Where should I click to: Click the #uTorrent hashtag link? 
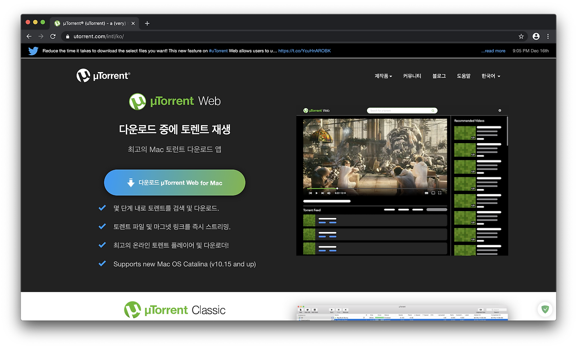pos(218,51)
